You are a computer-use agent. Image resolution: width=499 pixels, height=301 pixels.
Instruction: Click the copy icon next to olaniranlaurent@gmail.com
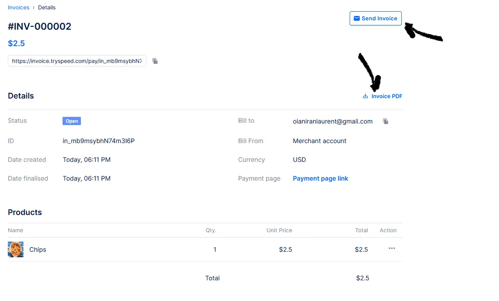(x=386, y=121)
